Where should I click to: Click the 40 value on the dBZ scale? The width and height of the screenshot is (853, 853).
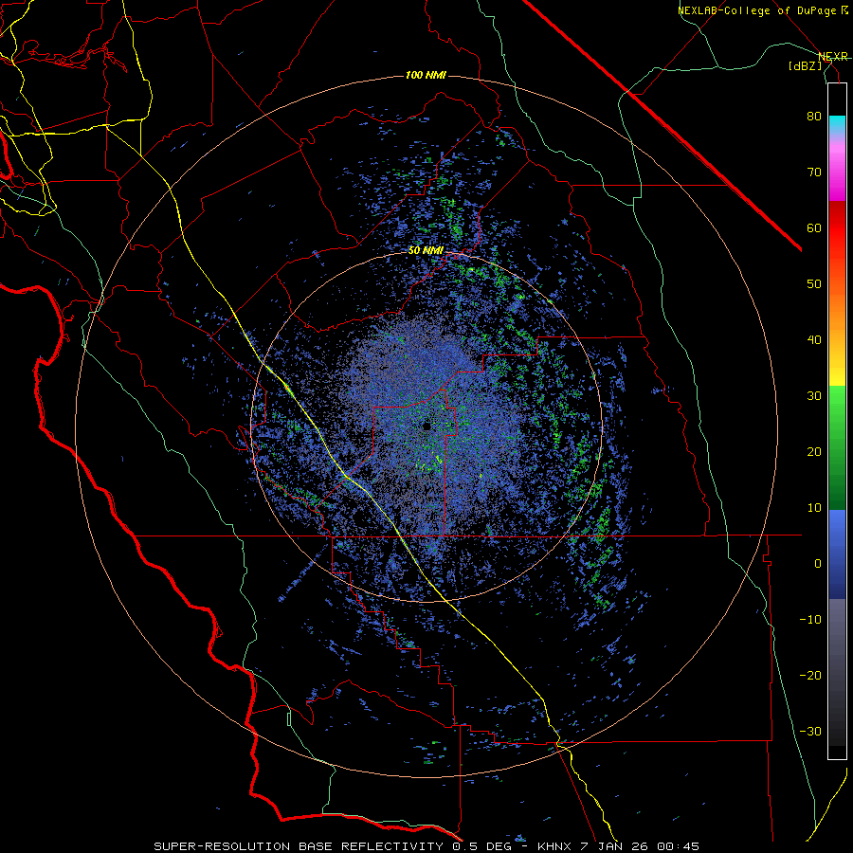(x=814, y=340)
